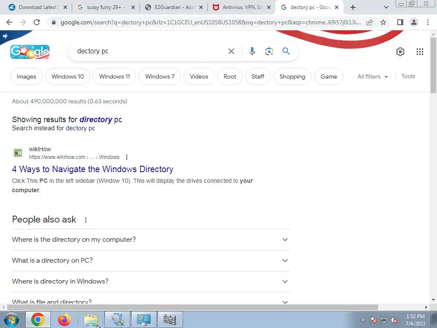The width and height of the screenshot is (437, 328).
Task: Open 4 Ways to Navigate Windows Directory
Action: click(x=93, y=169)
